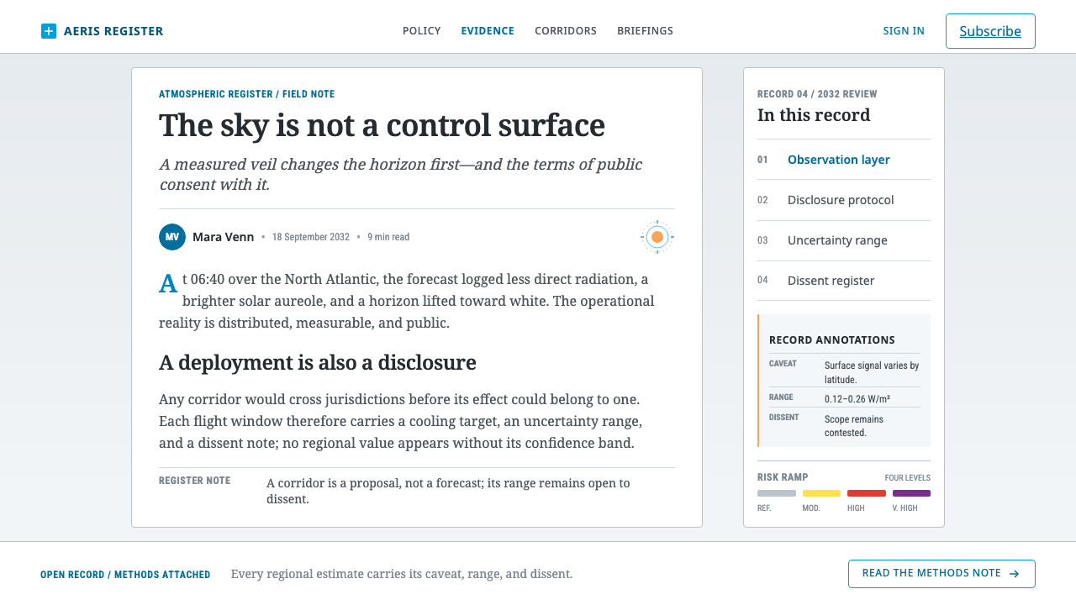Open the Policy nav item
The height and width of the screenshot is (605, 1076).
(x=422, y=31)
